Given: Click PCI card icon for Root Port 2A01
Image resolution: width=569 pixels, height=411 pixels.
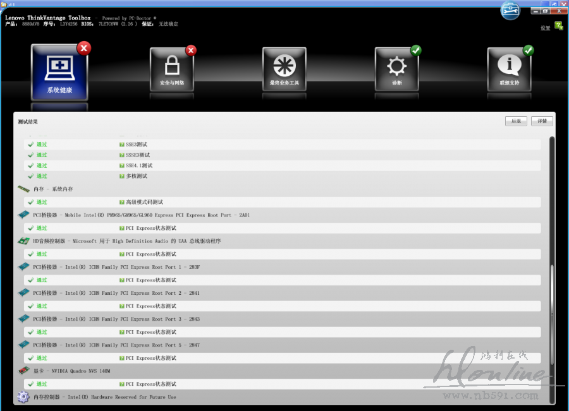Looking at the screenshot, I should pos(23,215).
